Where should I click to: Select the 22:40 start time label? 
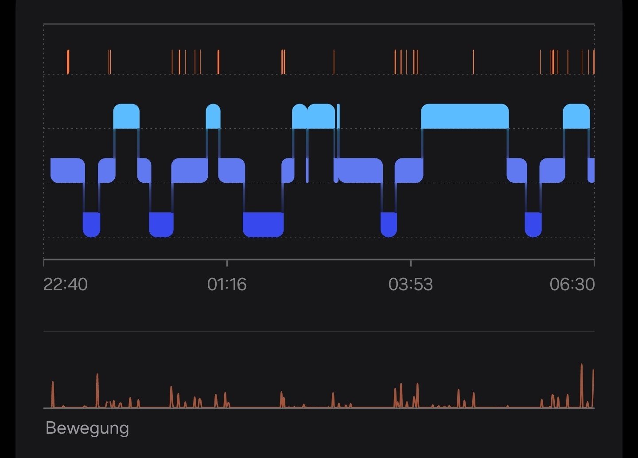66,284
